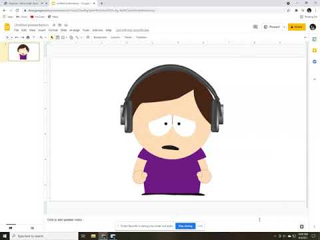Screen dimensions: 320x240
Task: Click the Paint format icon
Action: pos(34,37)
